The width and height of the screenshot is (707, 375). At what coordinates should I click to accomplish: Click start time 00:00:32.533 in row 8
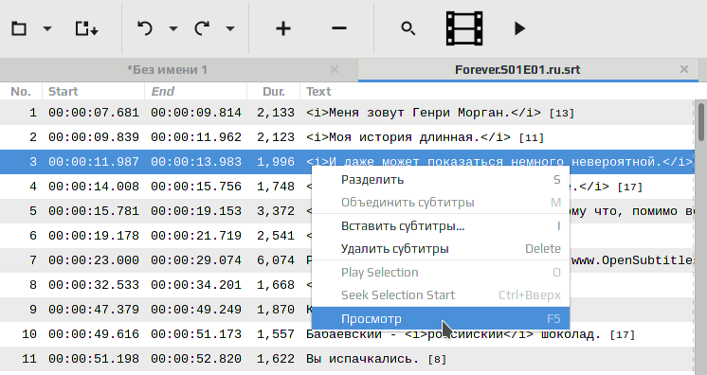pyautogui.click(x=93, y=285)
